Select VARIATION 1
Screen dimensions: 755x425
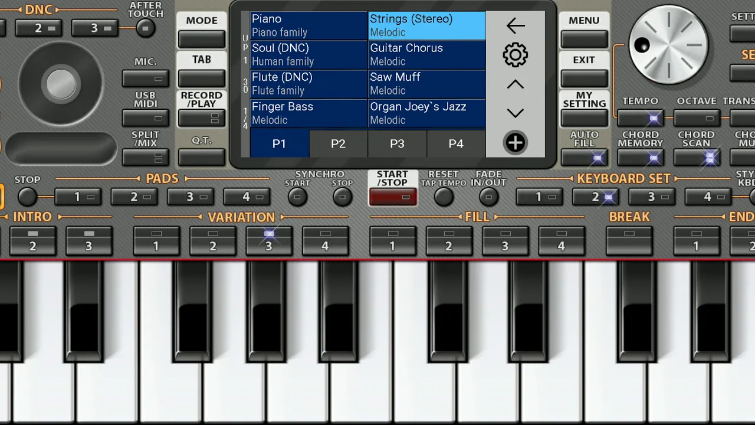click(156, 241)
